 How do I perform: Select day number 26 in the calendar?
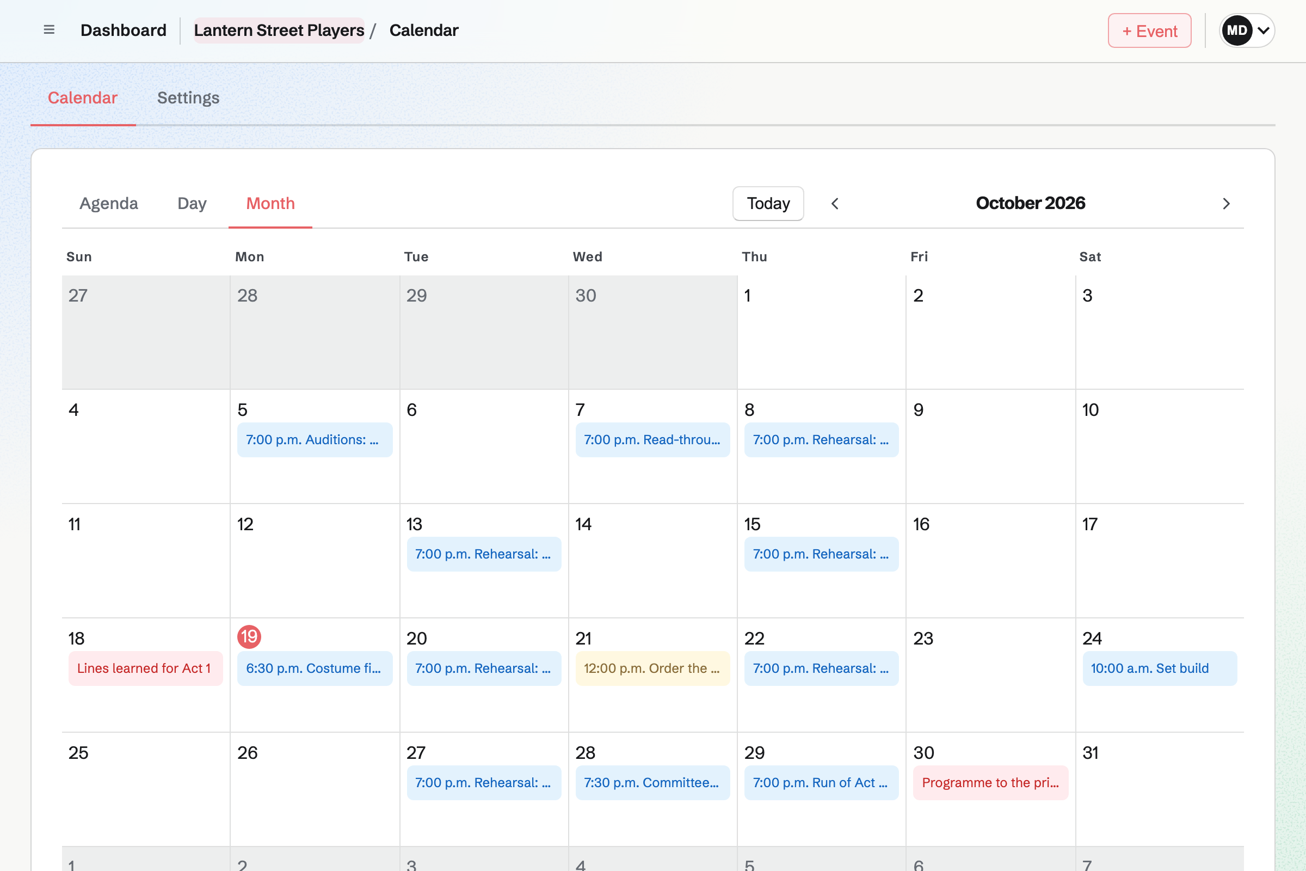click(x=247, y=753)
